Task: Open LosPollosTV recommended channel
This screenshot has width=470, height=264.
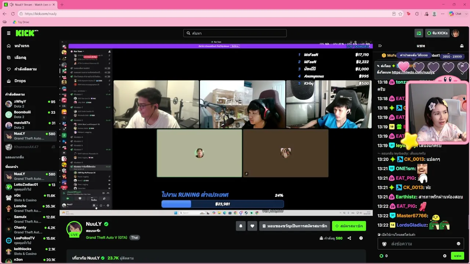Action: [30, 240]
